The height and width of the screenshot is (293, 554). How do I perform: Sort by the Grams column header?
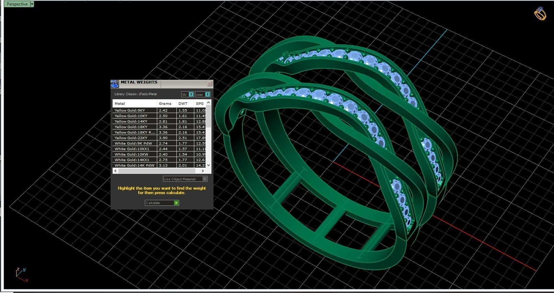point(166,103)
